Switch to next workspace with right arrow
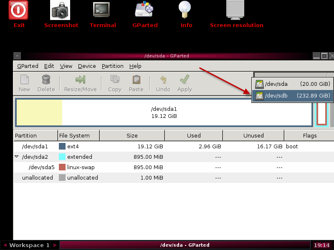Viewport: 334px width, 250px height. (x=55, y=245)
